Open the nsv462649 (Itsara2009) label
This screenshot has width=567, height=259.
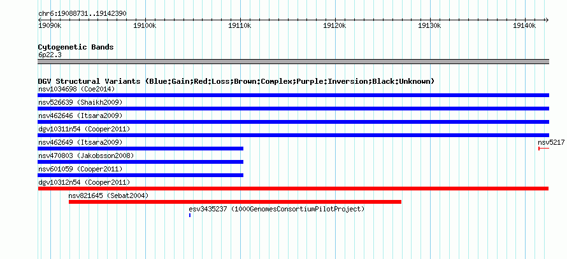(80, 142)
